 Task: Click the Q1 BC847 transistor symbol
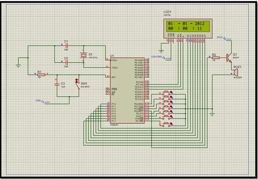(x=229, y=58)
